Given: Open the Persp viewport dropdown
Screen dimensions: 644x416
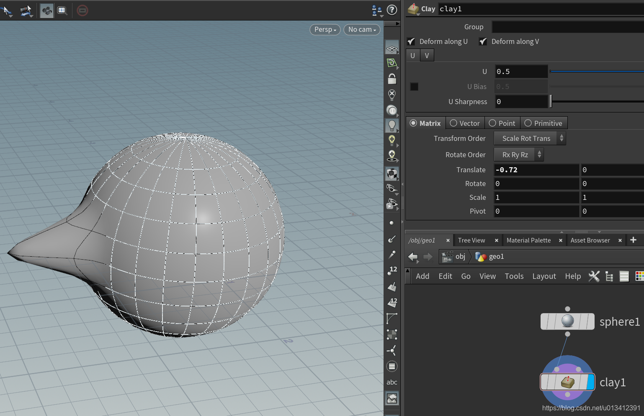Looking at the screenshot, I should [325, 29].
